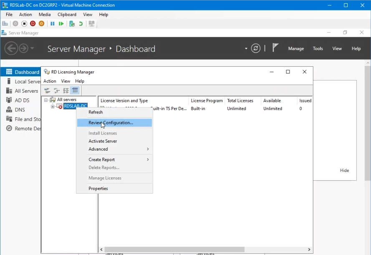This screenshot has height=255, width=371.
Task: Click the Hide link in dashboard
Action: 344,170
